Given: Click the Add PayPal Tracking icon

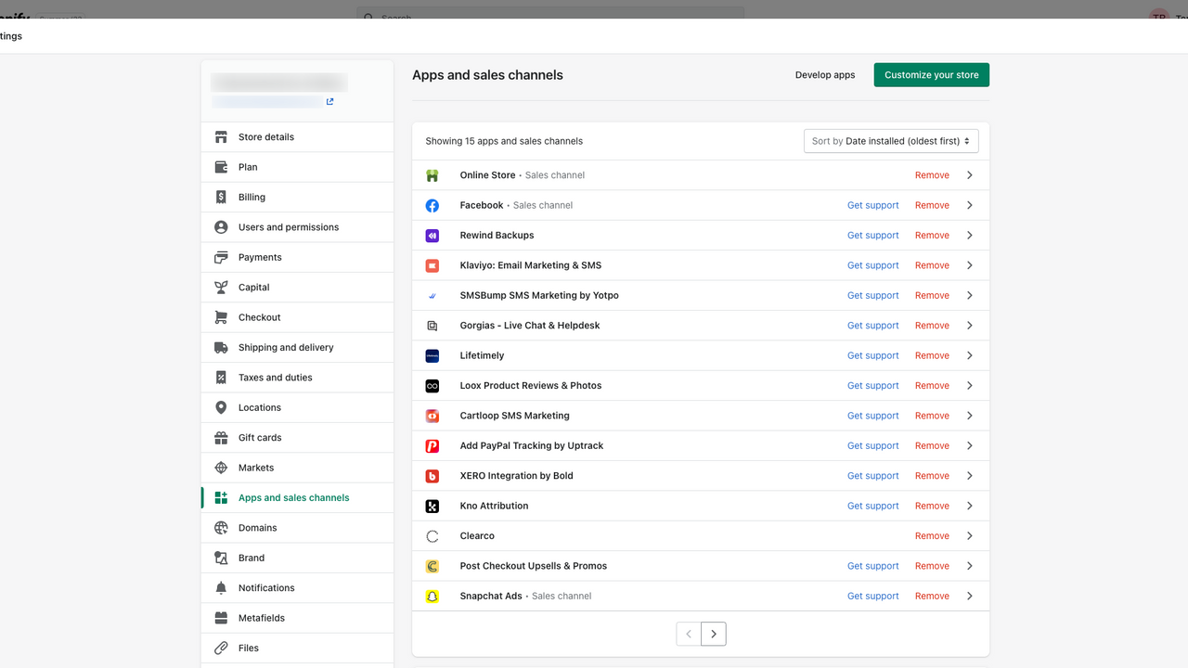Looking at the screenshot, I should click(433, 446).
